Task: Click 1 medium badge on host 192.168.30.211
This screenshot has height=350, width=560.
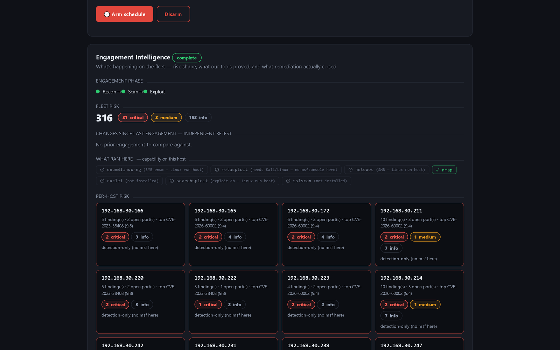Action: (425, 237)
